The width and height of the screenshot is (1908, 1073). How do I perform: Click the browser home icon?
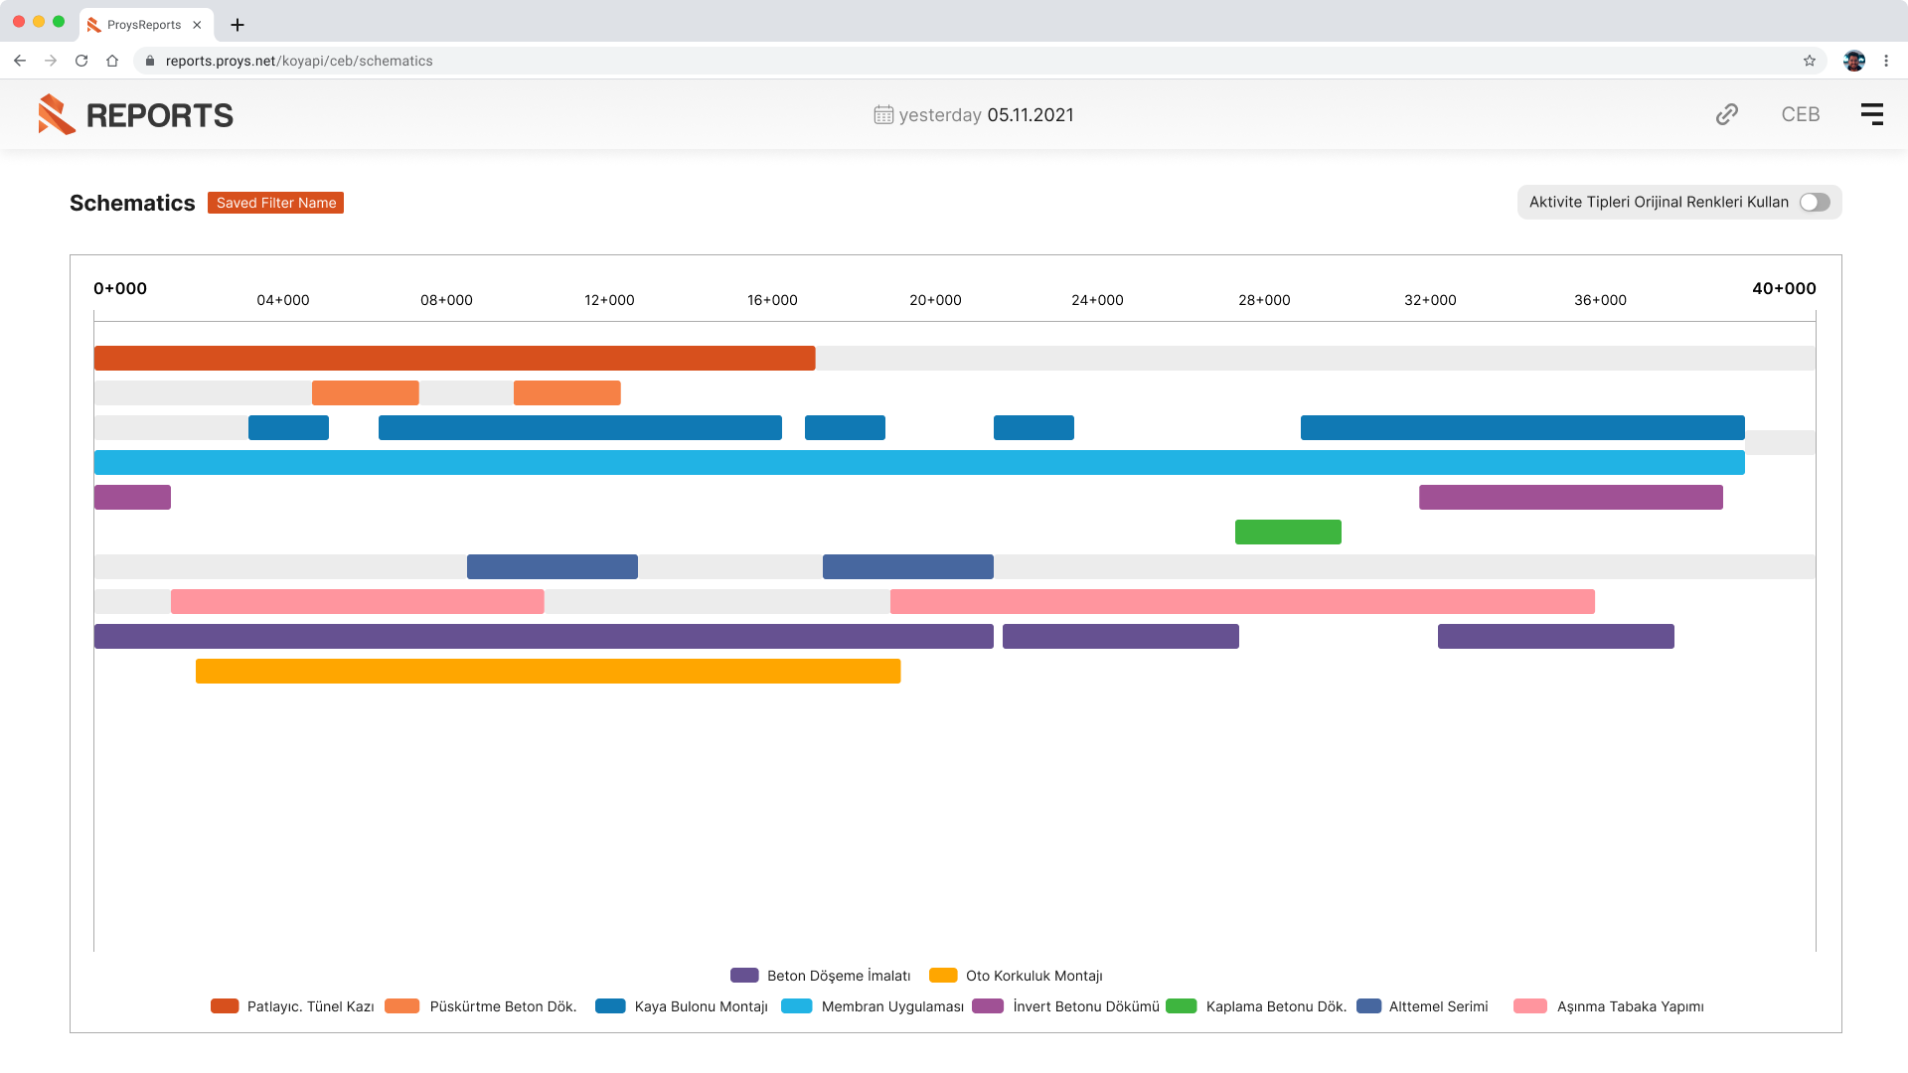pyautogui.click(x=112, y=61)
